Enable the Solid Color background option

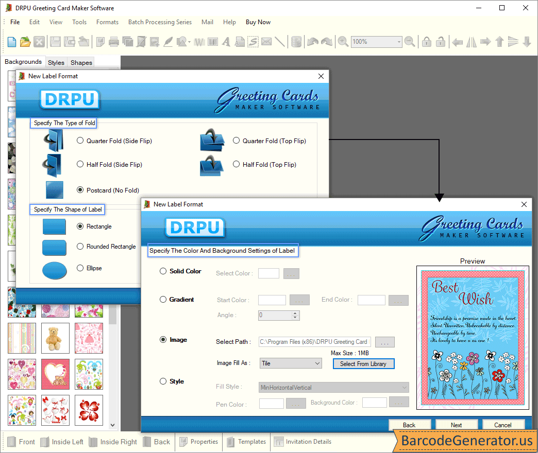click(x=163, y=271)
